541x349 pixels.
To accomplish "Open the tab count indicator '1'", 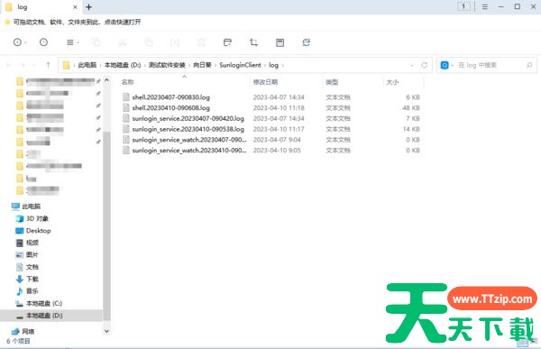I will point(463,6).
